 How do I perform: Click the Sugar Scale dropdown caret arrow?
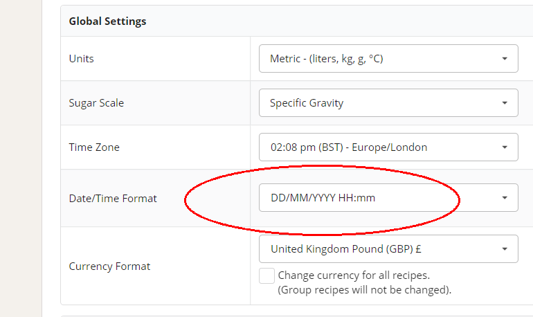click(x=505, y=103)
